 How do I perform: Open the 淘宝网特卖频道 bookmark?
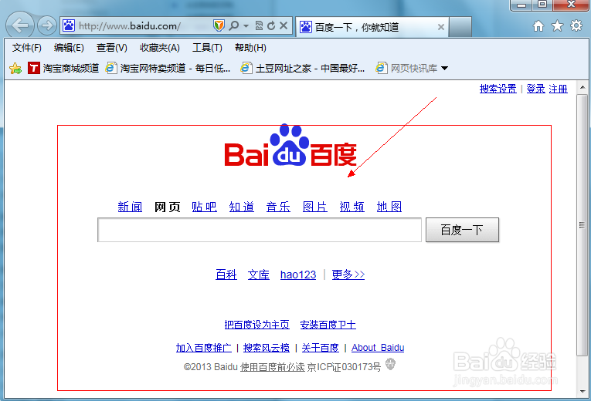point(168,68)
